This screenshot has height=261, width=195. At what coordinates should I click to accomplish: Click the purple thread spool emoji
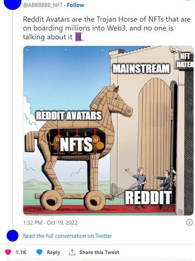79,37
